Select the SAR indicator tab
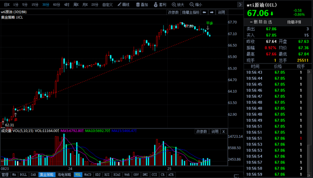This screenshot has height=178, width=313. coord(33,175)
